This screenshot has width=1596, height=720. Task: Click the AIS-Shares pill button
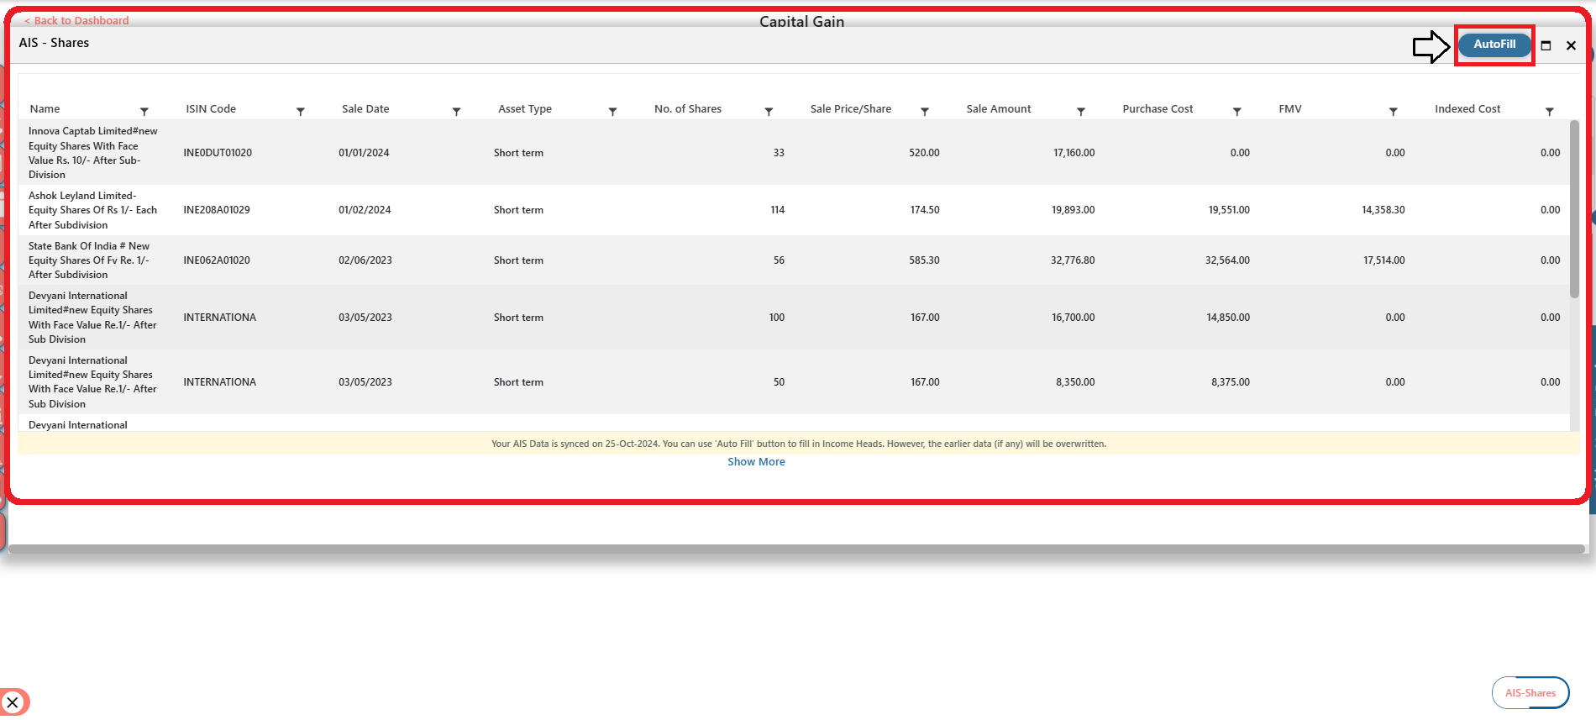(x=1530, y=693)
